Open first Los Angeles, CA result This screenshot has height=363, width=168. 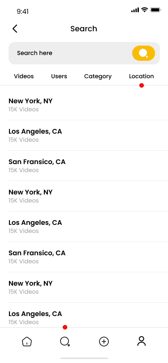point(88,135)
